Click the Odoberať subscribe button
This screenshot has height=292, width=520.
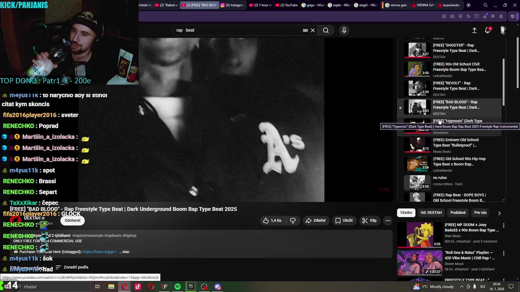click(x=72, y=221)
